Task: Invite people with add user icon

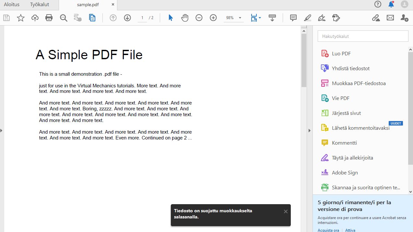Action: click(x=404, y=18)
